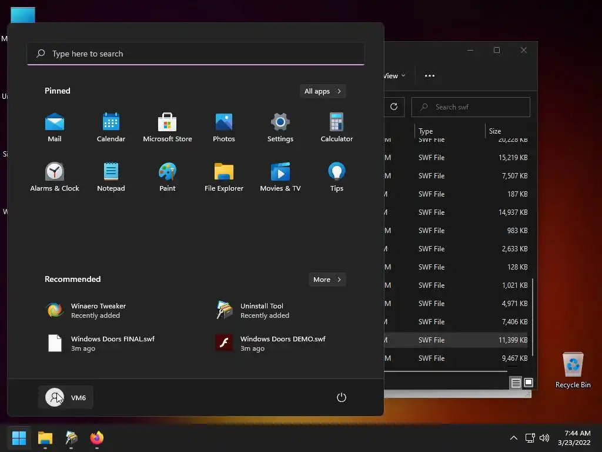The height and width of the screenshot is (452, 602).
Task: Open Recycle Bin on desktop
Action: tap(573, 370)
